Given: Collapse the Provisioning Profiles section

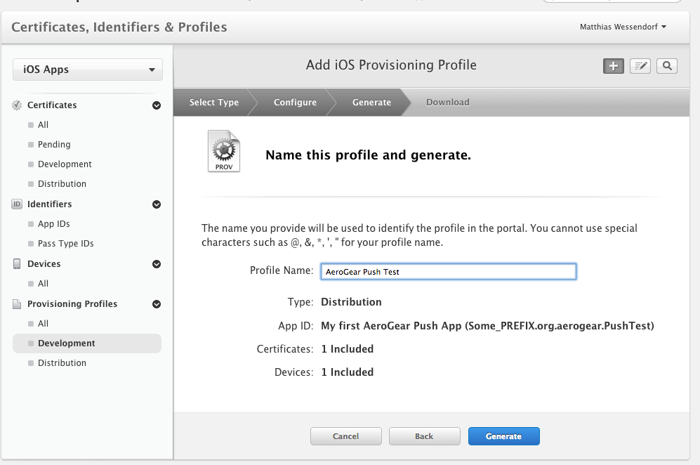Looking at the screenshot, I should (x=156, y=303).
